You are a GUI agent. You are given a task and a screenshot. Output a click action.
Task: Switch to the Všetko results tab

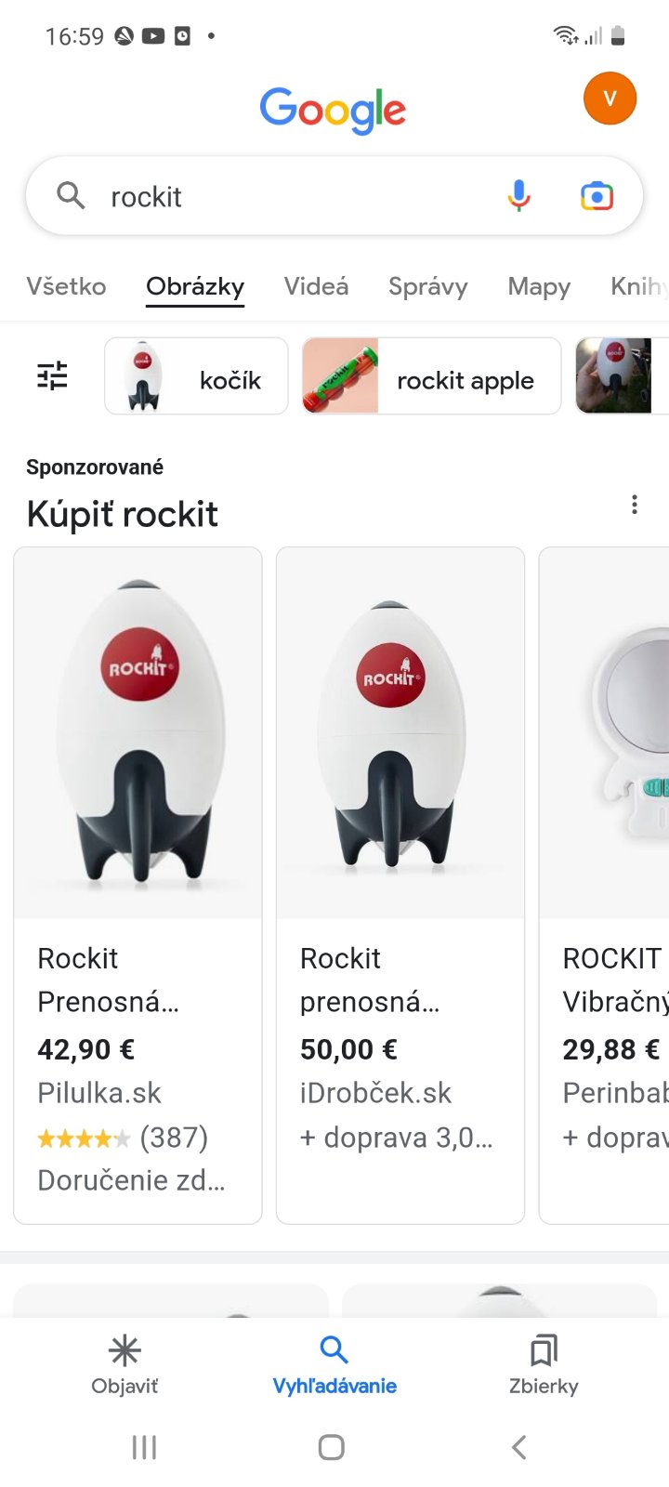point(66,286)
